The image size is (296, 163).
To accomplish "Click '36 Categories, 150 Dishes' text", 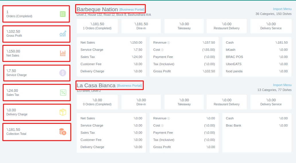I will click(274, 14).
